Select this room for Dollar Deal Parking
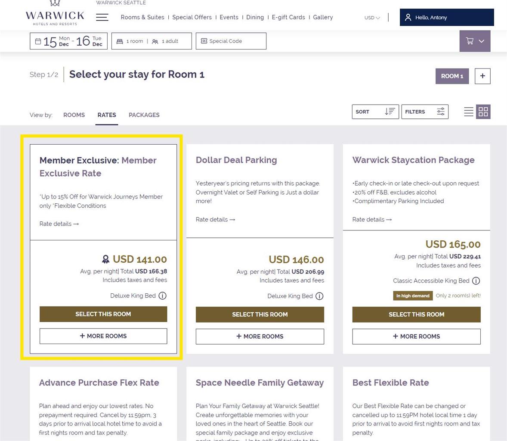Viewport: 507px width, 441px height. pos(260,314)
